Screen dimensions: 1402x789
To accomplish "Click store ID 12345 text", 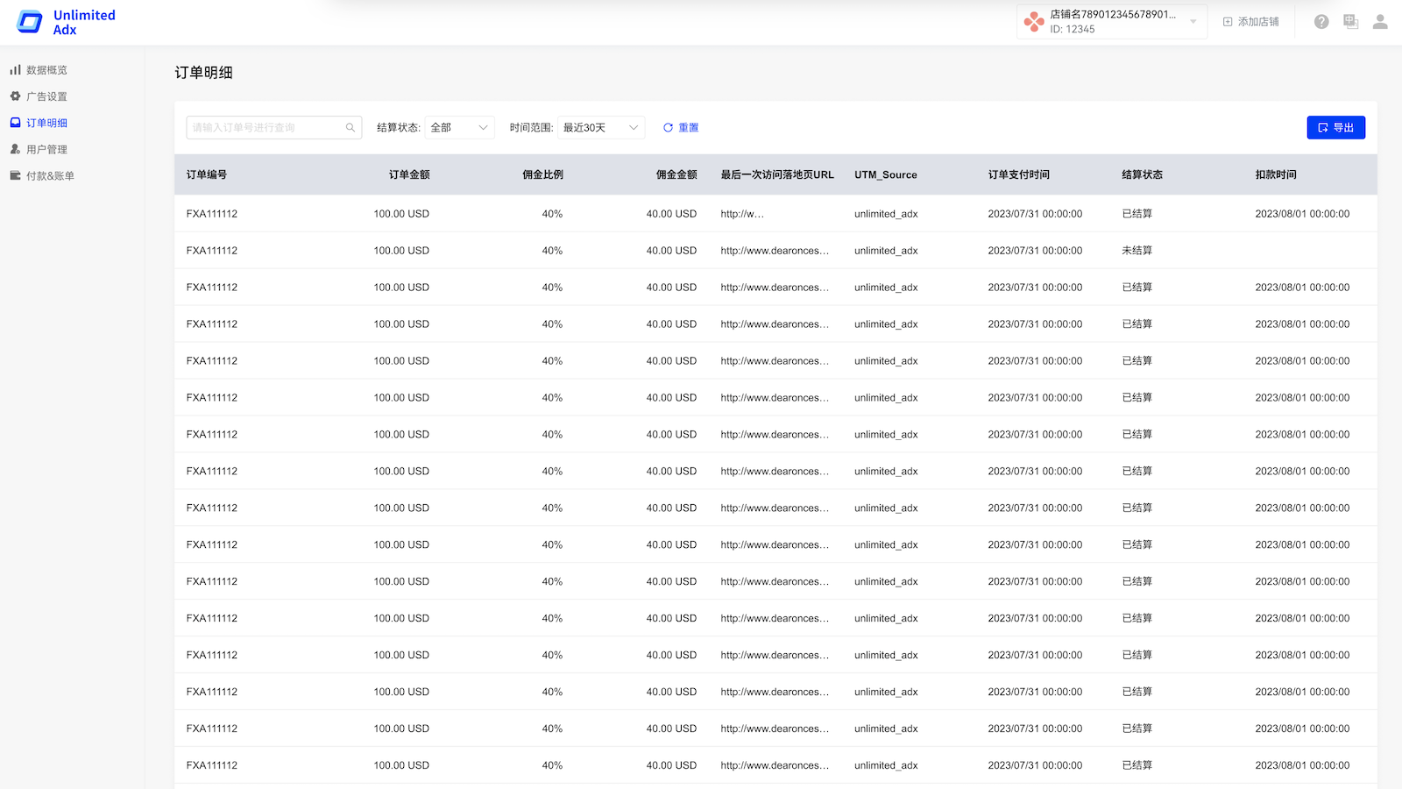I will coord(1073,29).
